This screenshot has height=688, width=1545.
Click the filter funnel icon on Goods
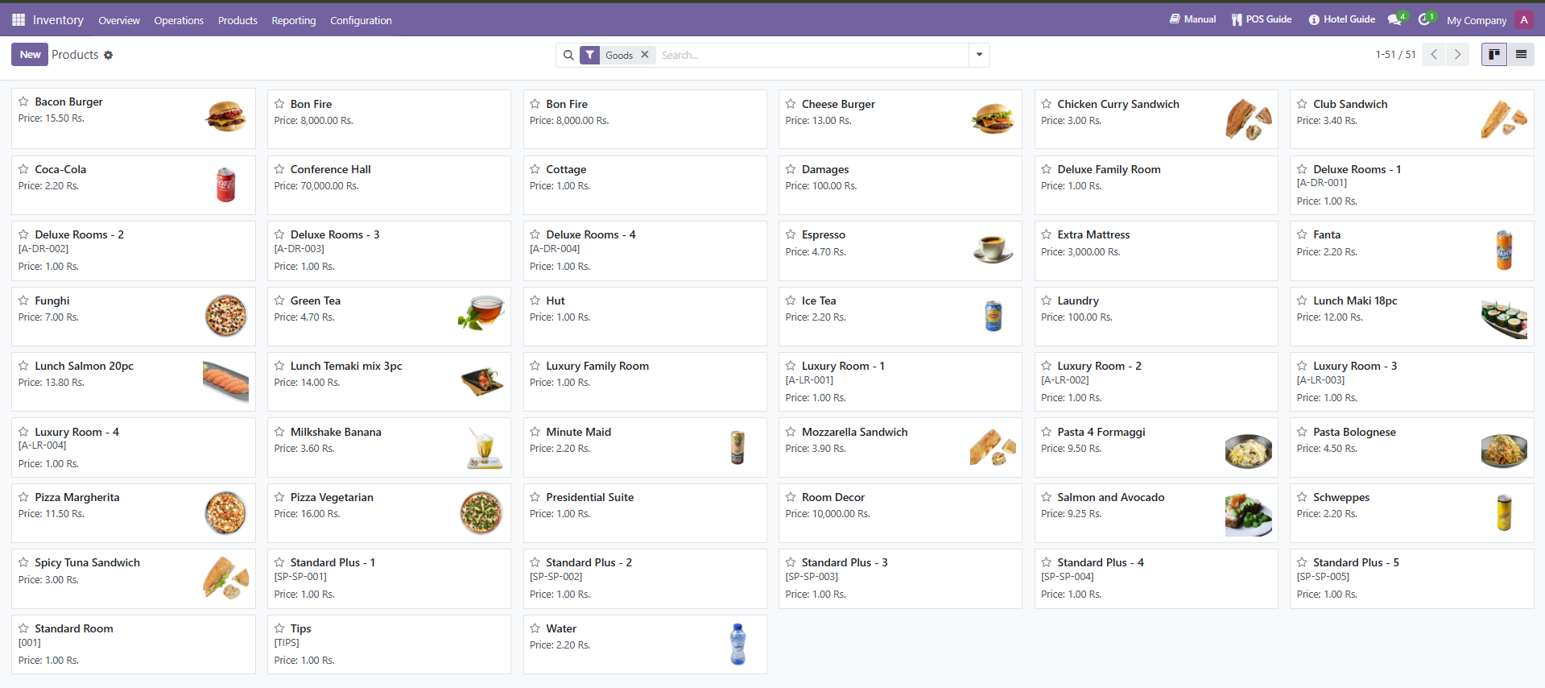(x=590, y=56)
